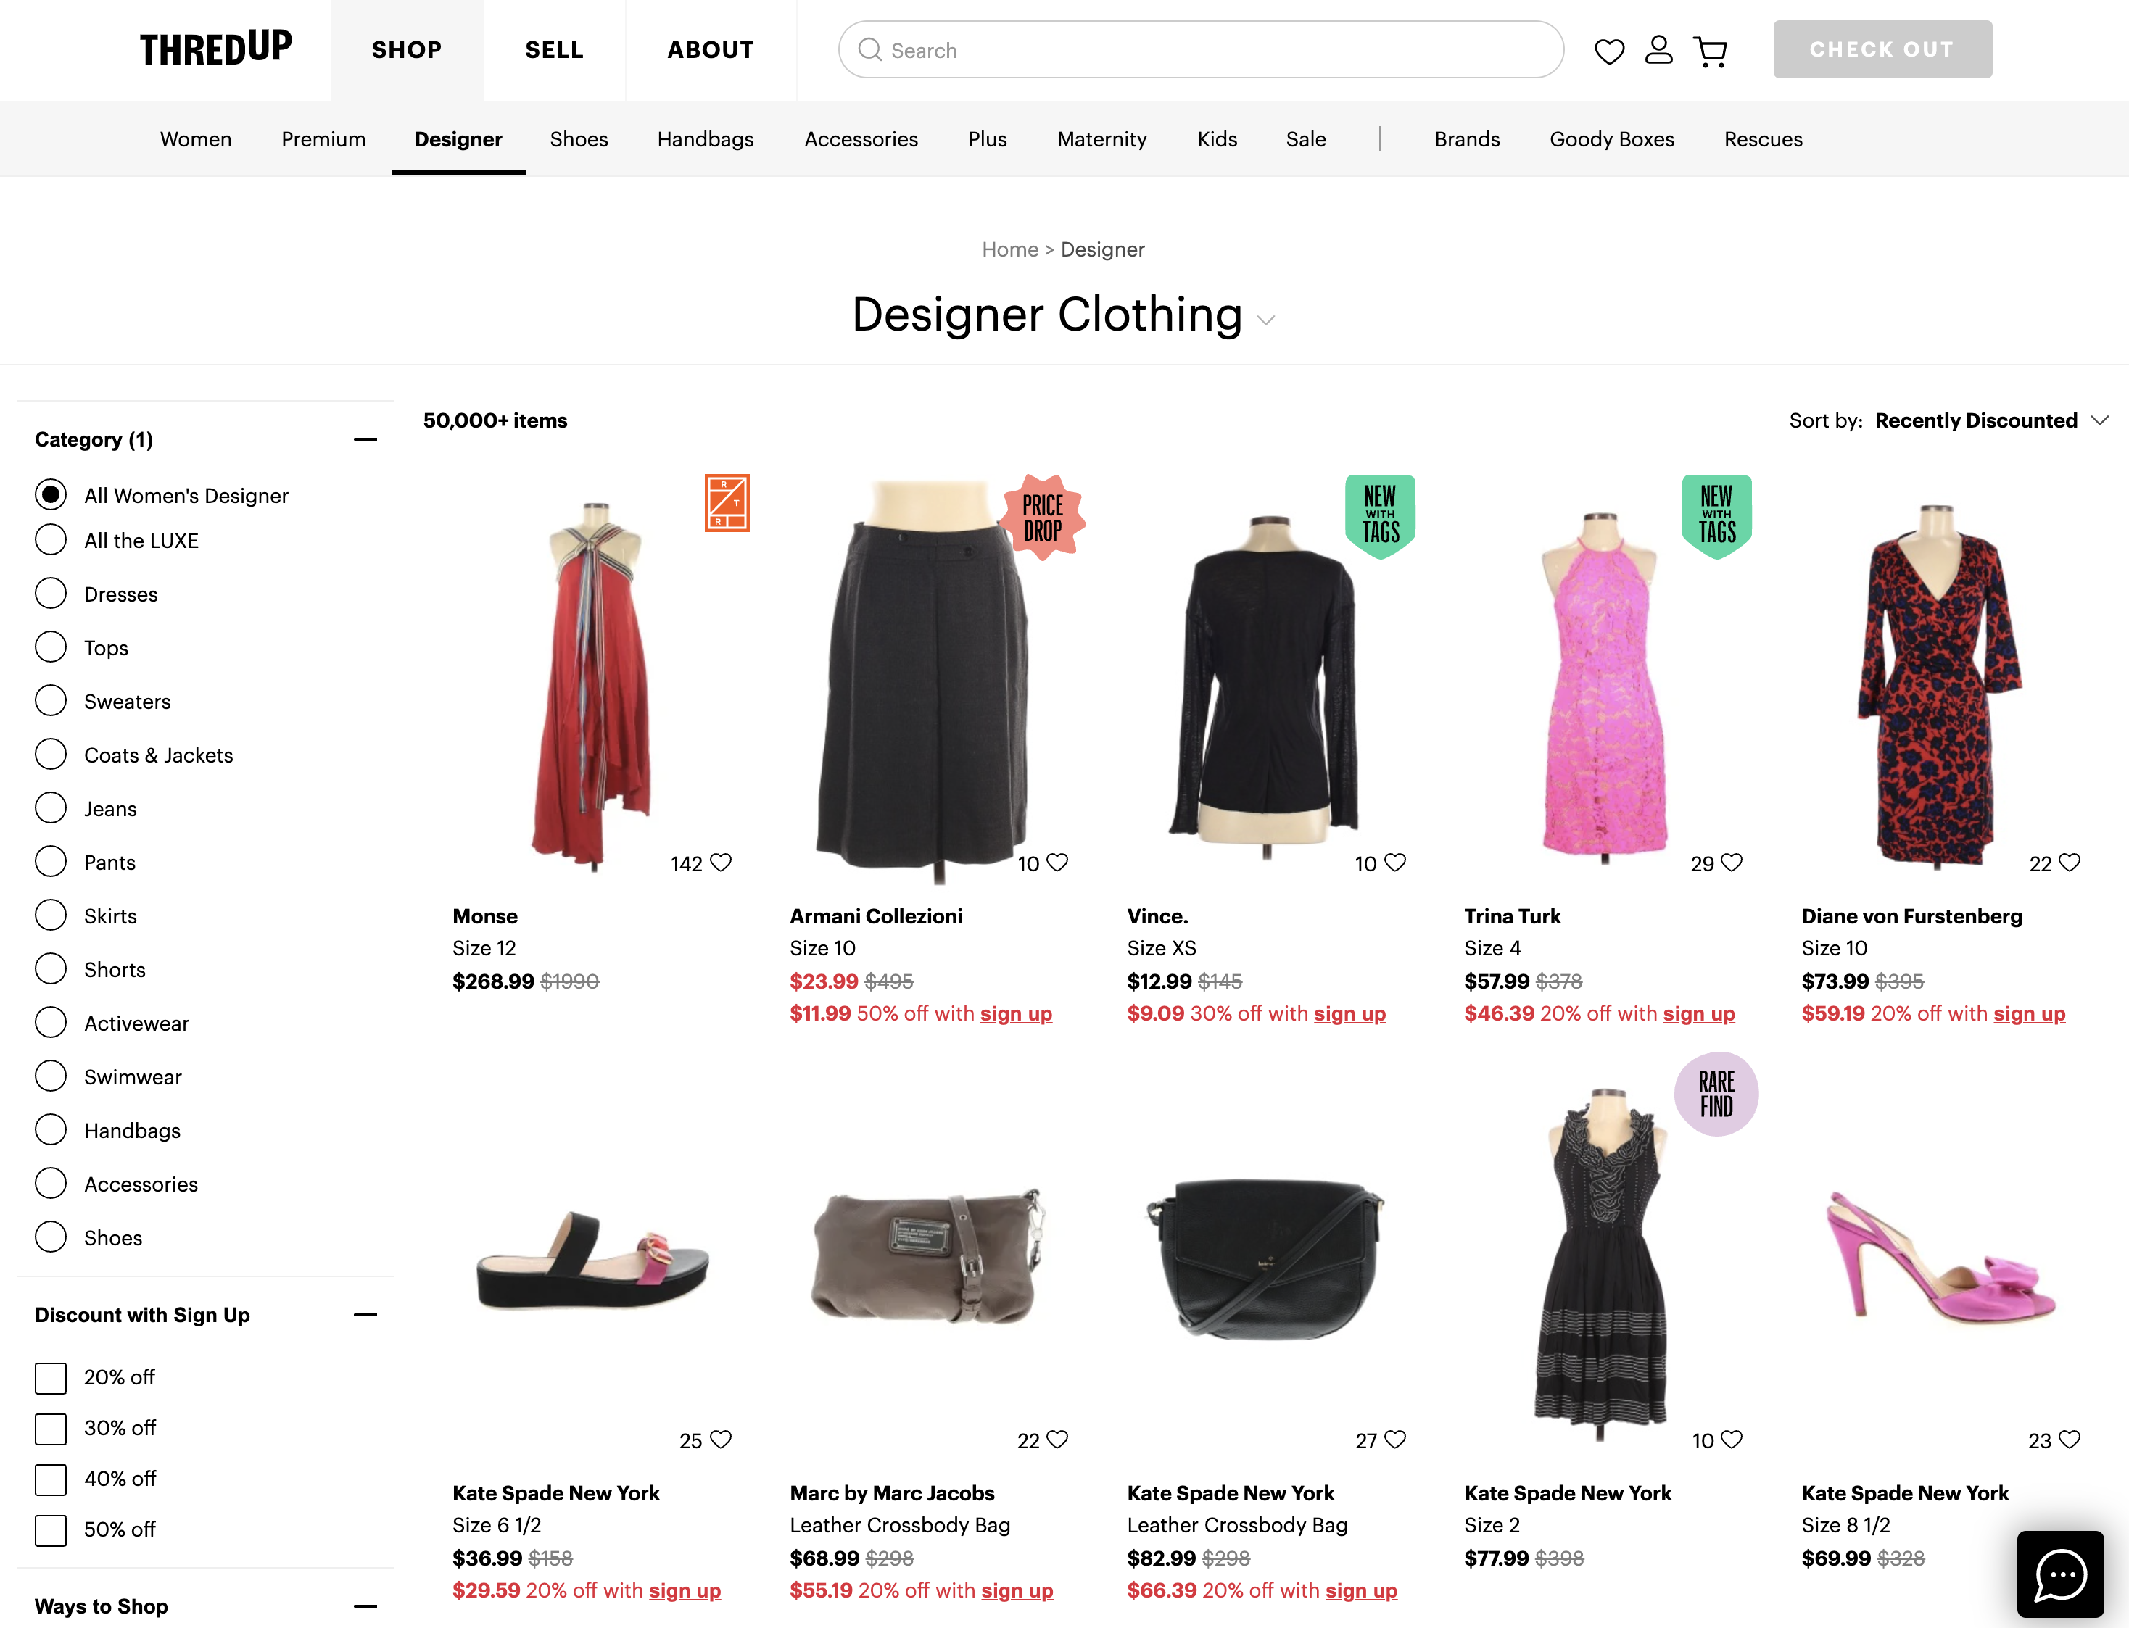Favorite the Diane von Furstenberg dress heart
The image size is (2129, 1628).
pos(2069,863)
